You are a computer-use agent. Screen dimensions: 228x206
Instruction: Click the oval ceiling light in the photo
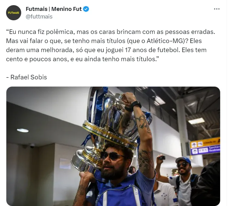tap(23, 131)
